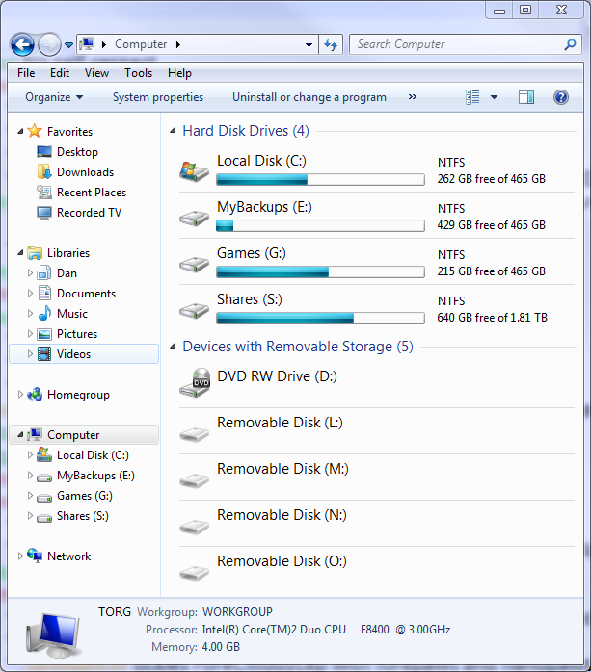Screen dimensions: 591x672
Task: Expand the Videos library tree node
Action: (x=30, y=354)
